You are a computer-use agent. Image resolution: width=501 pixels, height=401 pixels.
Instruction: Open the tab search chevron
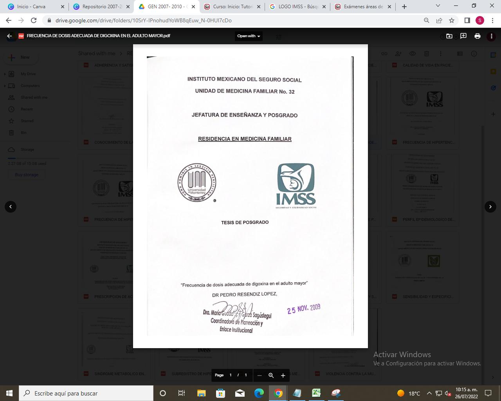[438, 6]
